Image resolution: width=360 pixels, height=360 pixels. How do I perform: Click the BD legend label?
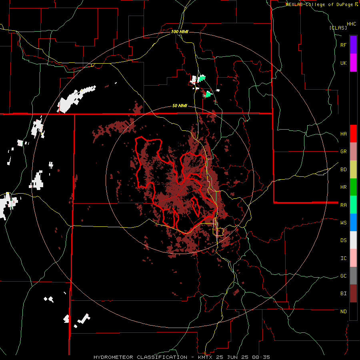[343, 170]
